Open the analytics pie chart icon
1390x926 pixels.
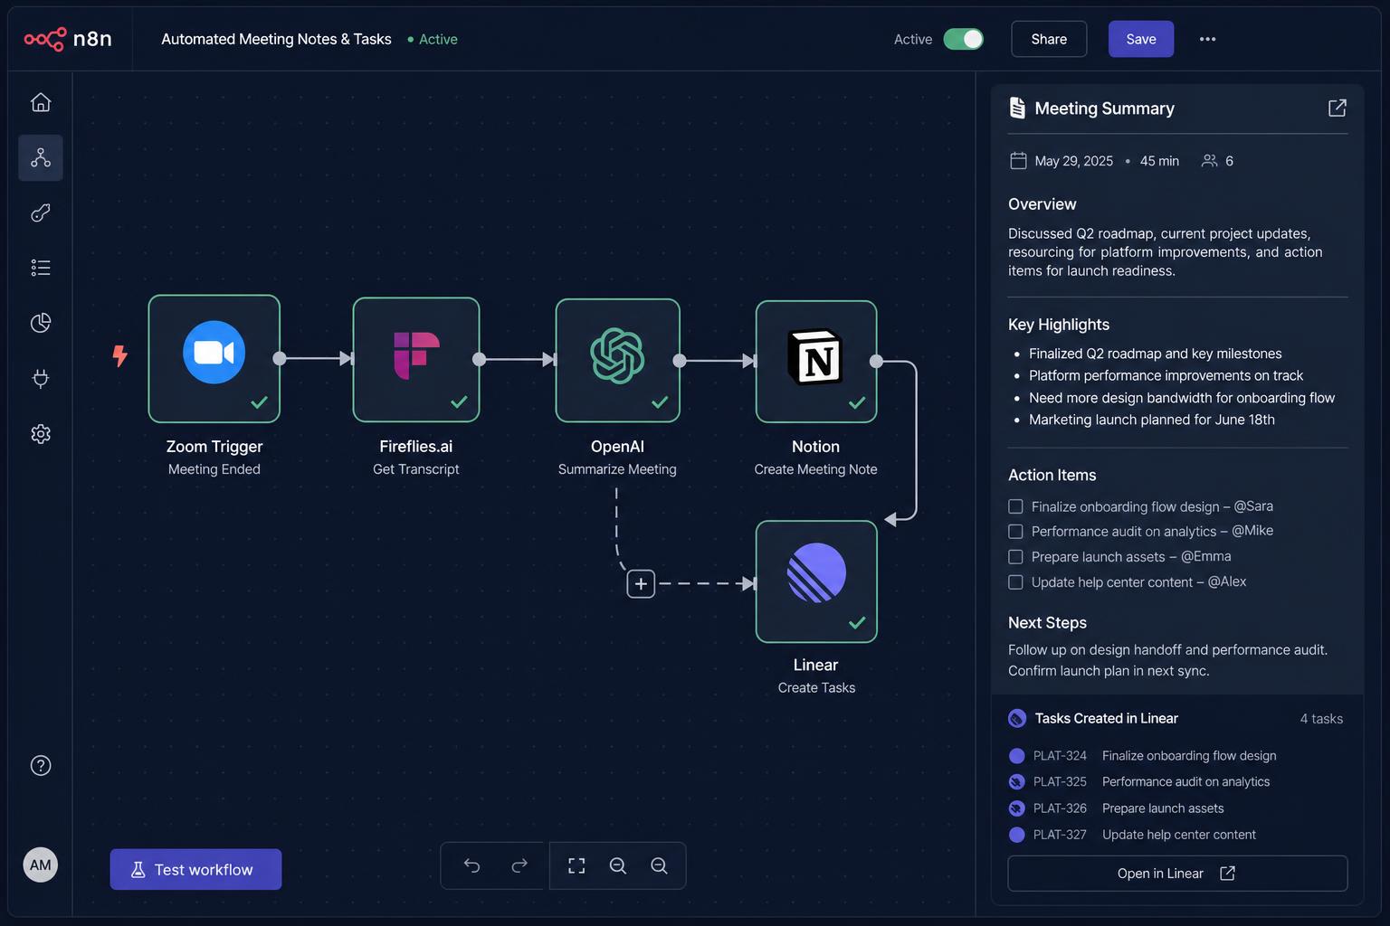(41, 323)
